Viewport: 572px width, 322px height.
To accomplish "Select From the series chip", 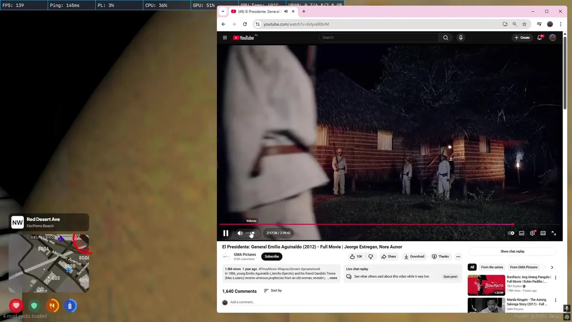I will point(492,267).
